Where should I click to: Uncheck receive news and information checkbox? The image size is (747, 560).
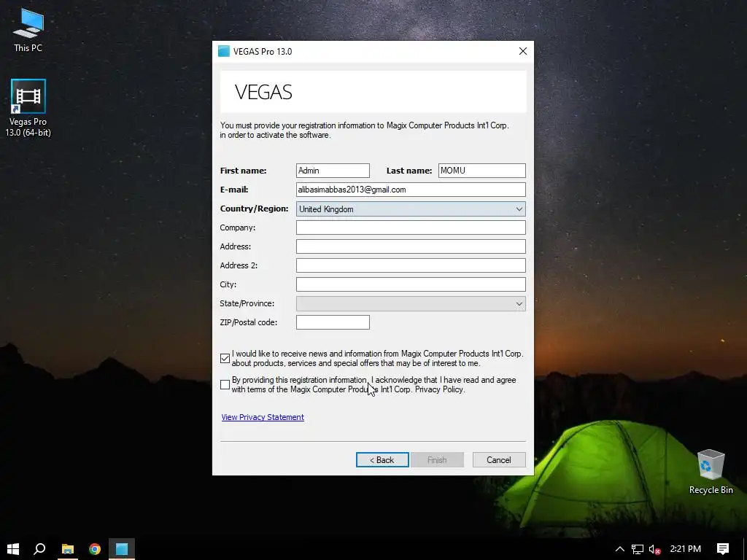click(x=225, y=359)
